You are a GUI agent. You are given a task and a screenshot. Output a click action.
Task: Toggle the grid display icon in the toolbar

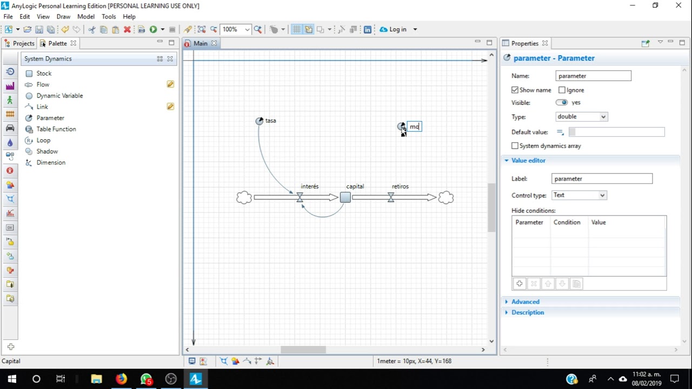(296, 29)
